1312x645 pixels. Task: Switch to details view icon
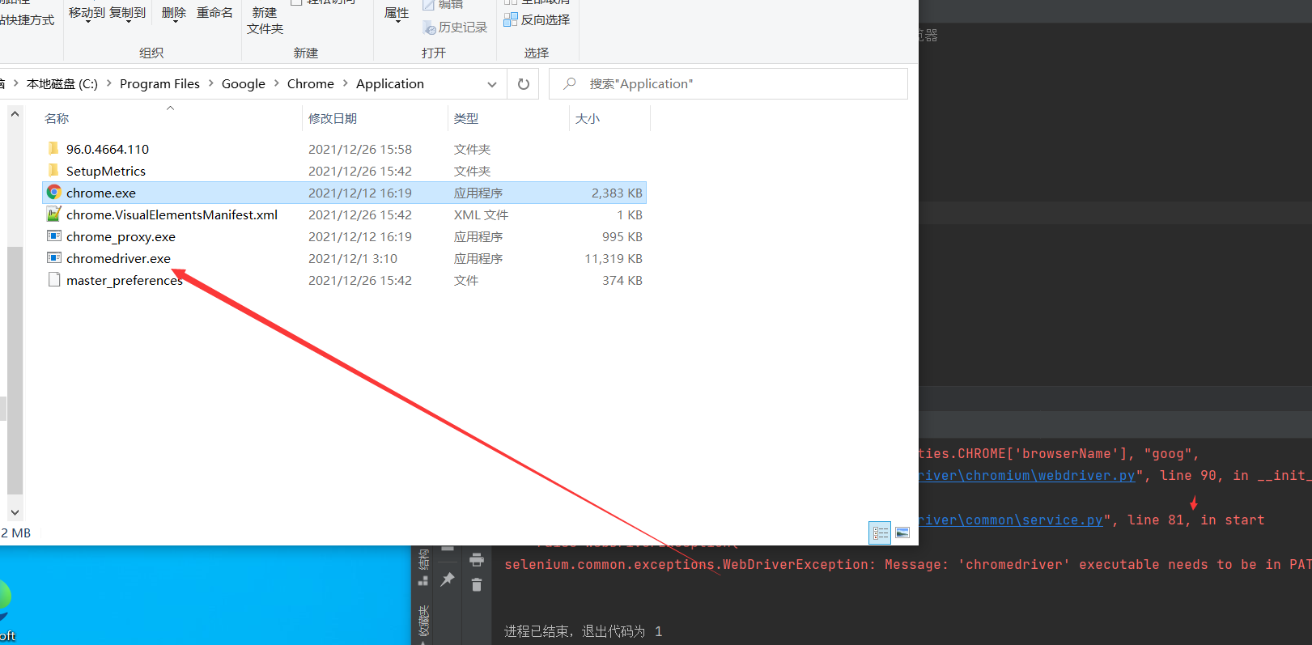pyautogui.click(x=880, y=533)
